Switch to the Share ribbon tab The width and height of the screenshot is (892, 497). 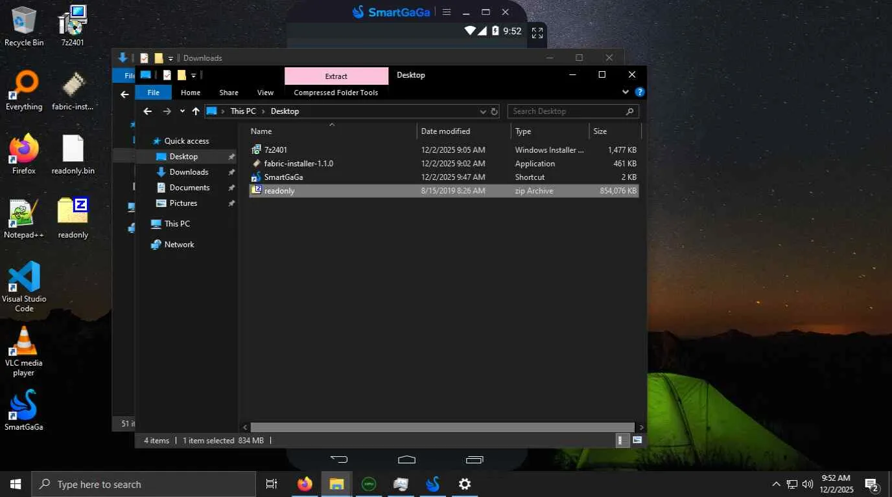point(229,93)
